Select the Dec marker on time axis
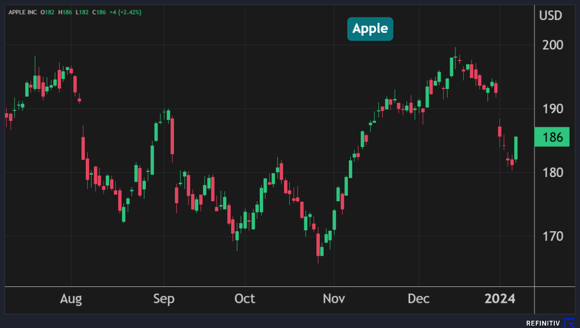The height and width of the screenshot is (328, 580). pos(419,299)
